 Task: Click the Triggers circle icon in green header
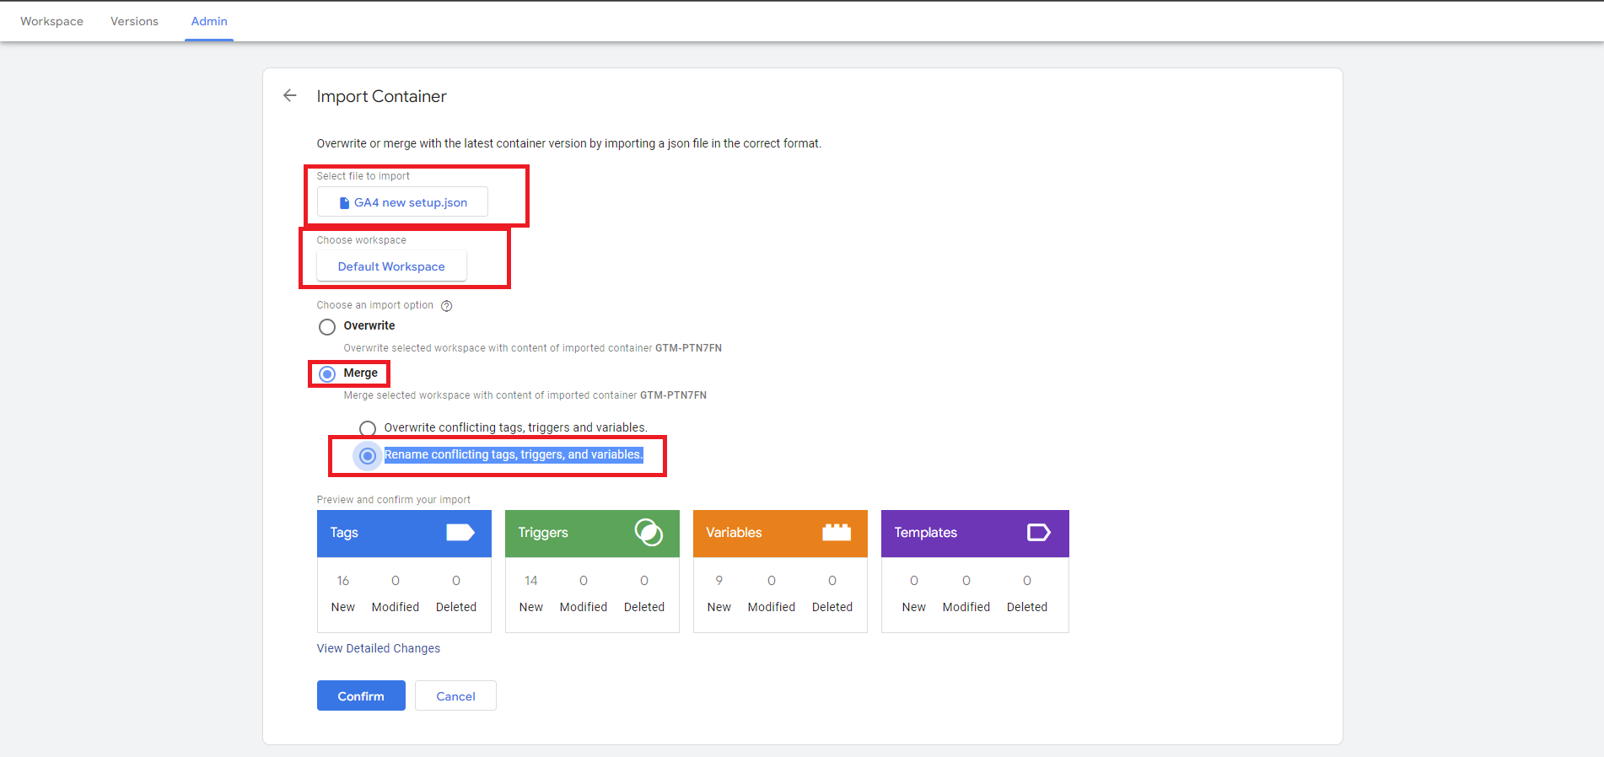pos(649,533)
